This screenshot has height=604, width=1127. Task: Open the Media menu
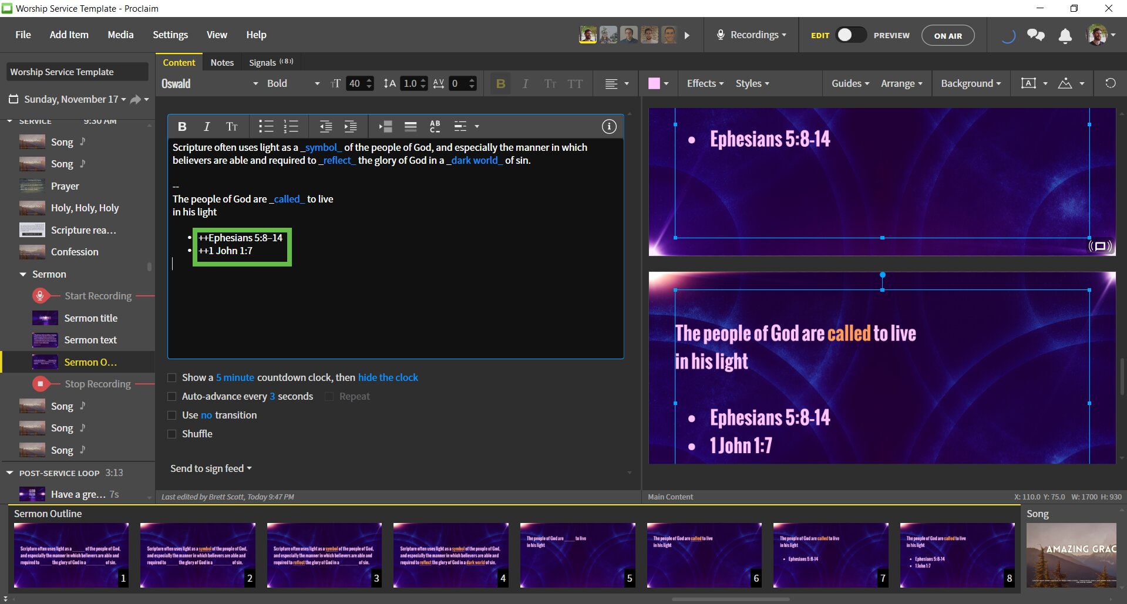point(120,35)
